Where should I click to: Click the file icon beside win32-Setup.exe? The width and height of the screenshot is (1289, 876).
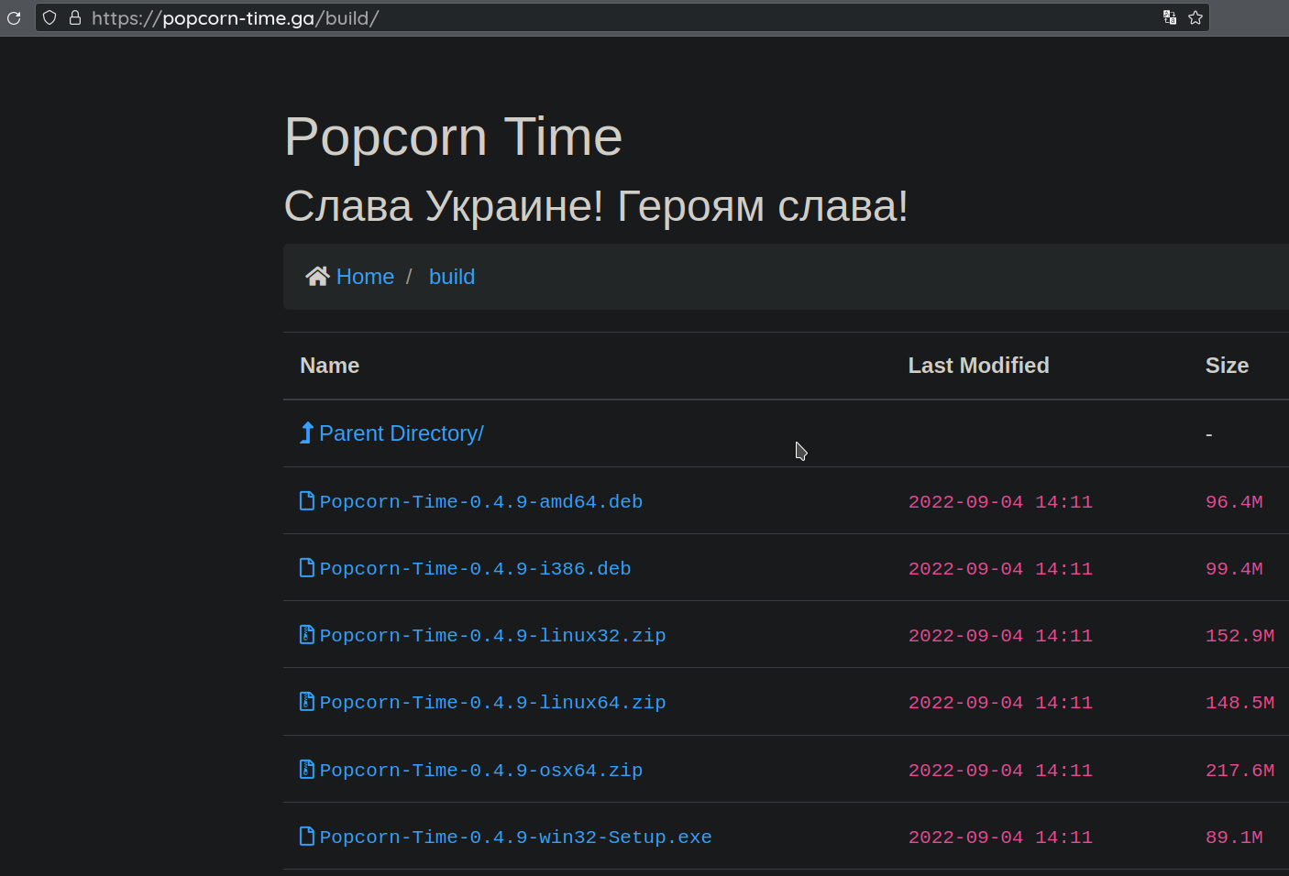click(307, 837)
